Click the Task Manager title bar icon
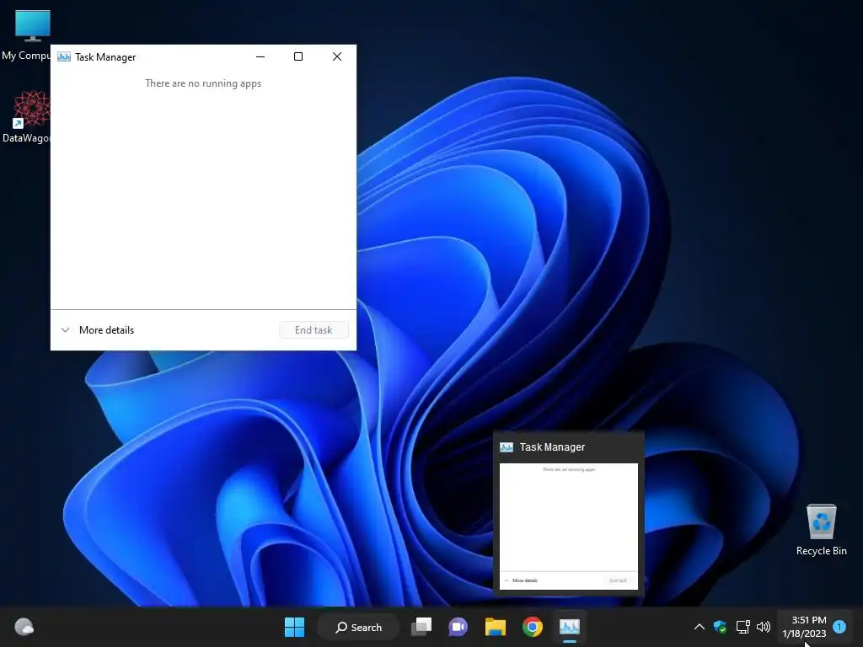This screenshot has height=647, width=863. [64, 56]
